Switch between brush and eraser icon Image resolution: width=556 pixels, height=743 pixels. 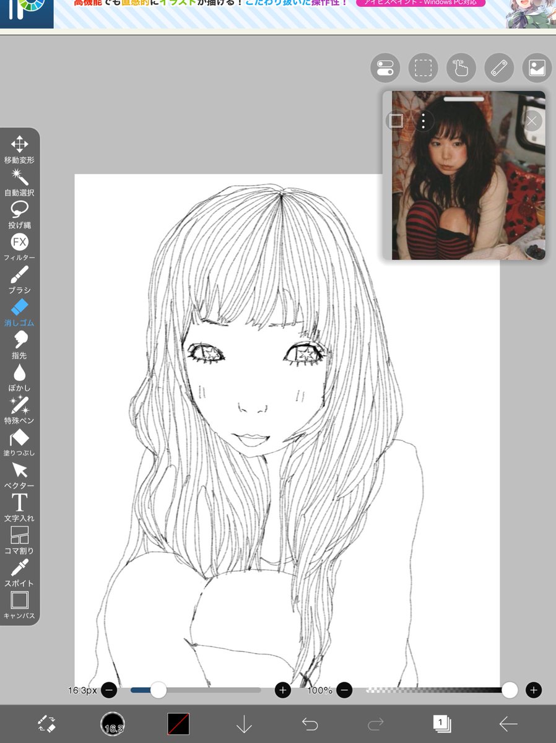click(x=46, y=723)
